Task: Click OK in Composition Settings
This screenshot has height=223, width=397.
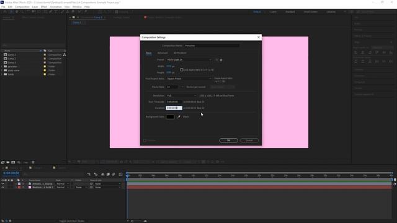Action: click(x=229, y=141)
